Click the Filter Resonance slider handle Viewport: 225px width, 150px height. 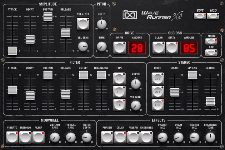pos(101,75)
